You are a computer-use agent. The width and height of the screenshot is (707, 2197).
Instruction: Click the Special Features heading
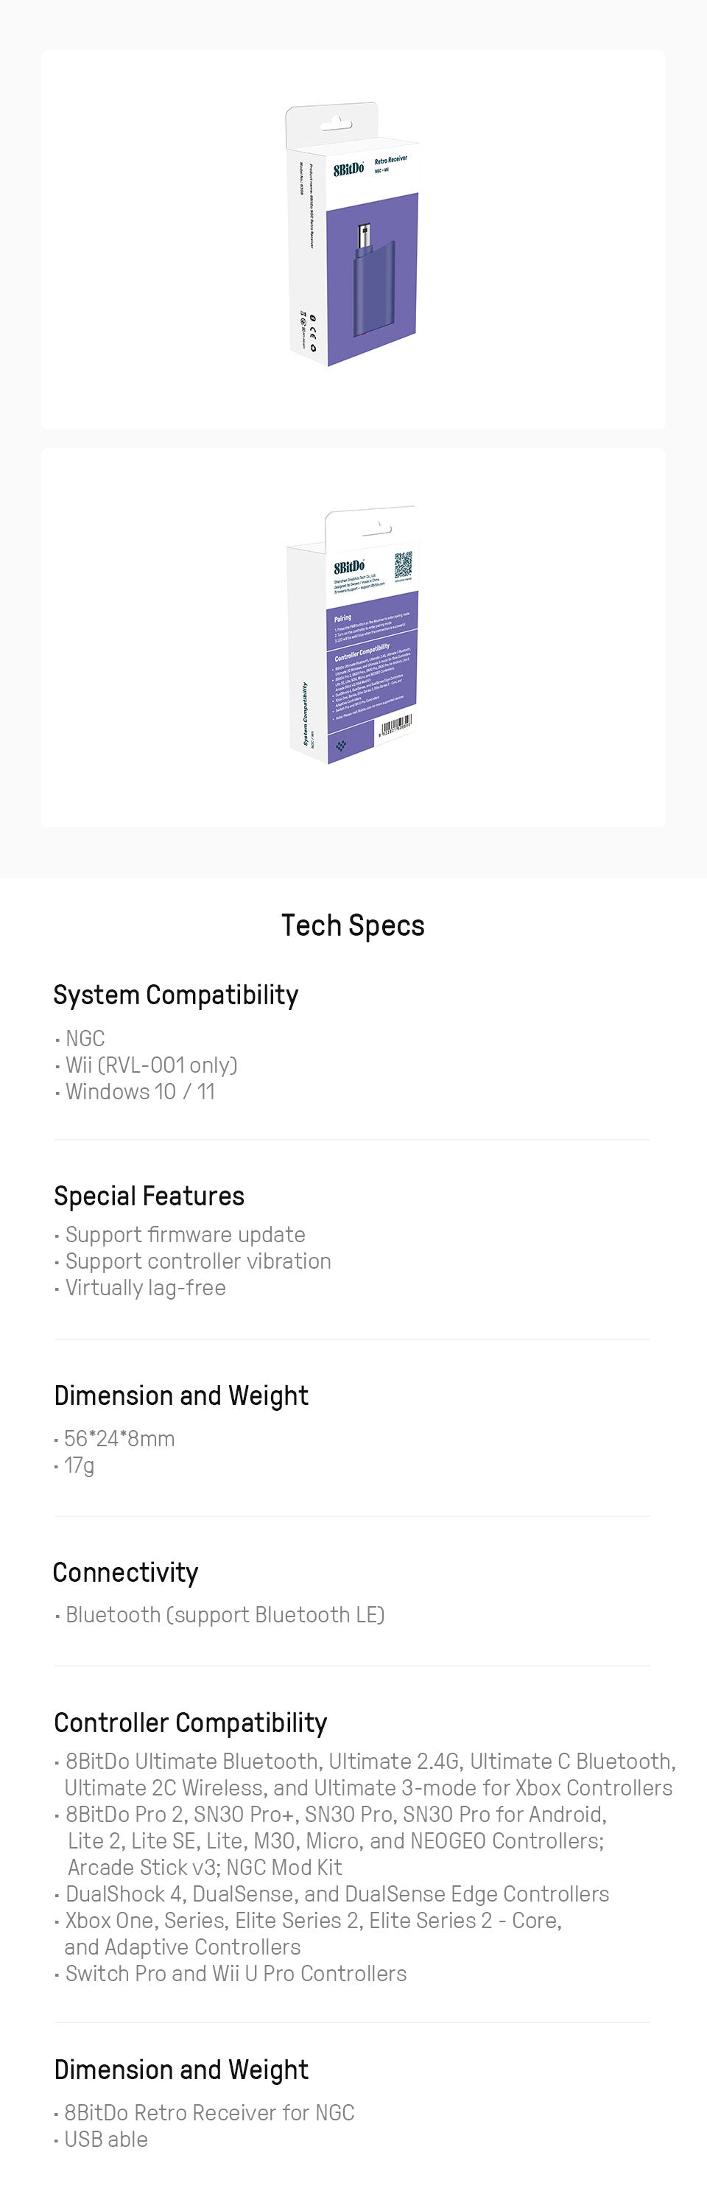pos(150,1196)
